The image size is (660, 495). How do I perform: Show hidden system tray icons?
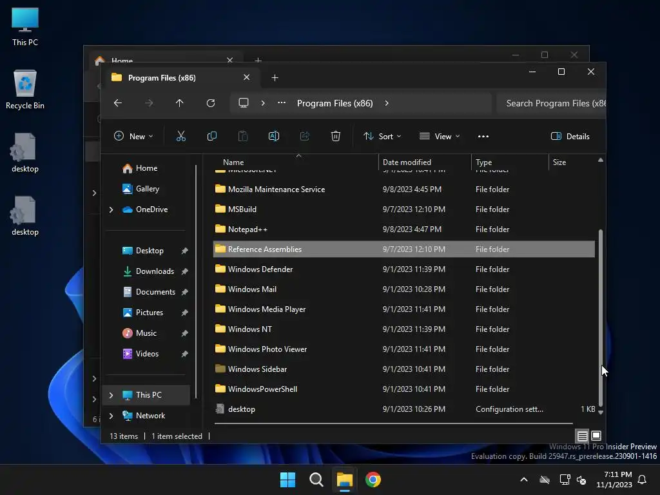524,480
